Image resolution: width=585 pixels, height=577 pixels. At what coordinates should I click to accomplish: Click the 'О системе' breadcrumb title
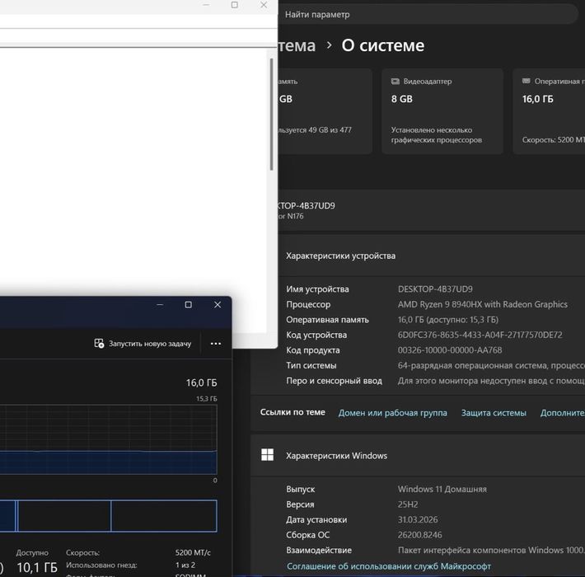pos(383,45)
